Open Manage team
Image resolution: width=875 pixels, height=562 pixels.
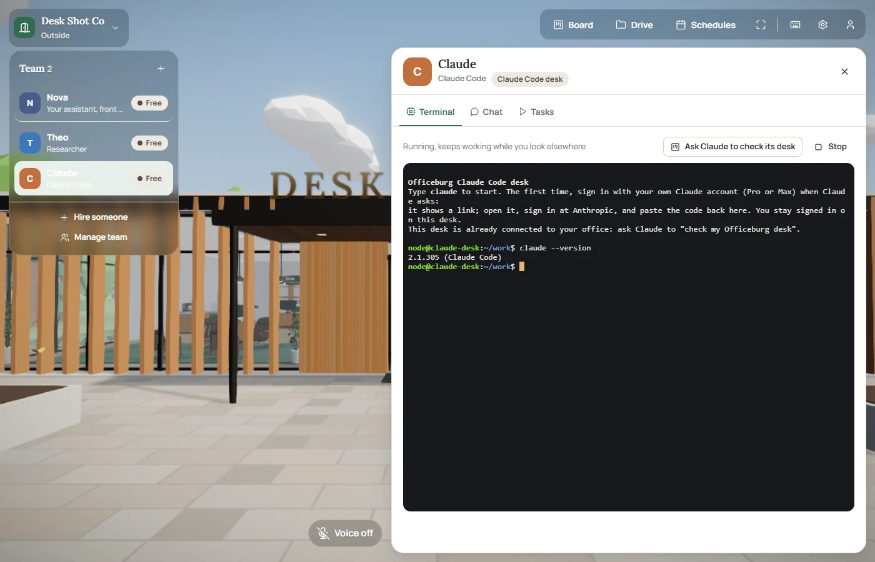tap(94, 237)
